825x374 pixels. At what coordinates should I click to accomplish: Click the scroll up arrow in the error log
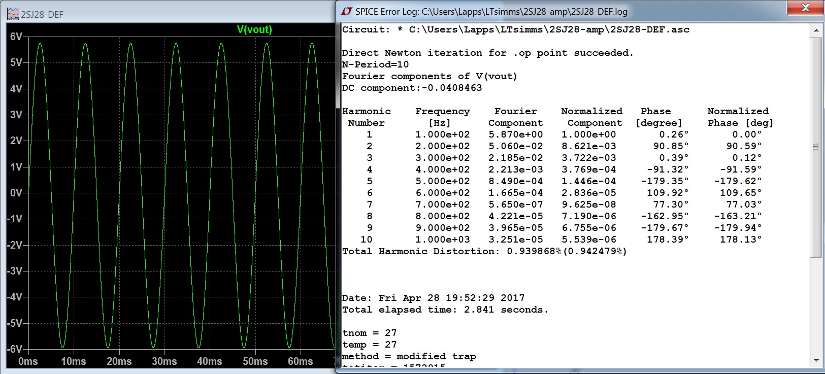(816, 30)
